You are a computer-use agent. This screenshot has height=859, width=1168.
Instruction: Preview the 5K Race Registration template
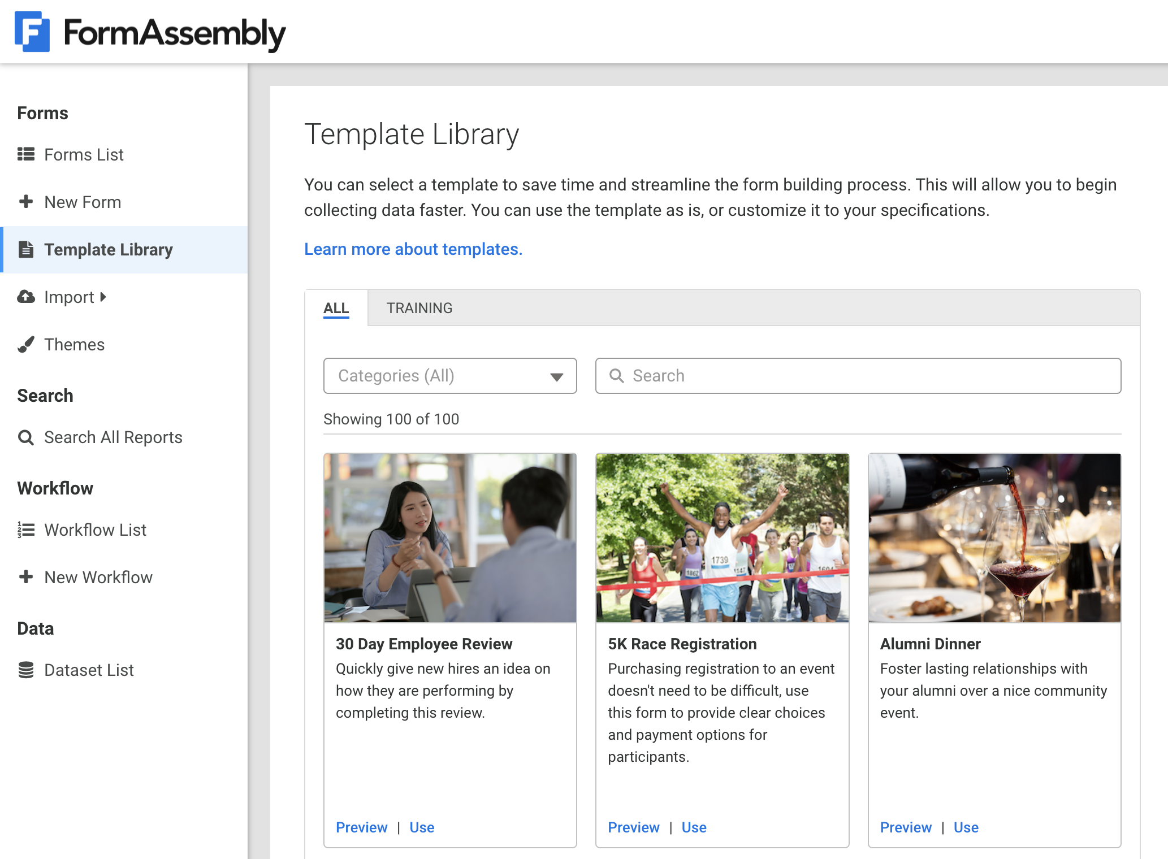click(x=633, y=827)
